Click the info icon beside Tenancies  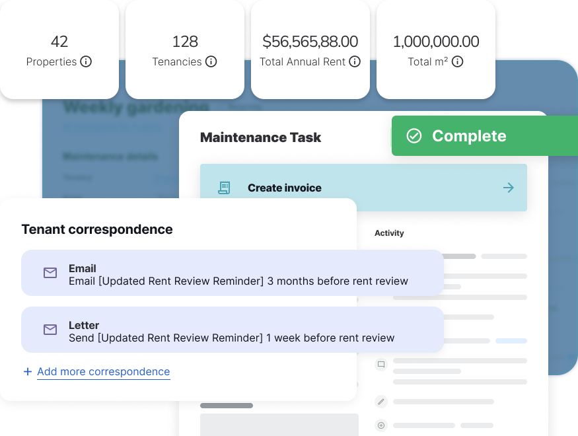pyautogui.click(x=211, y=61)
